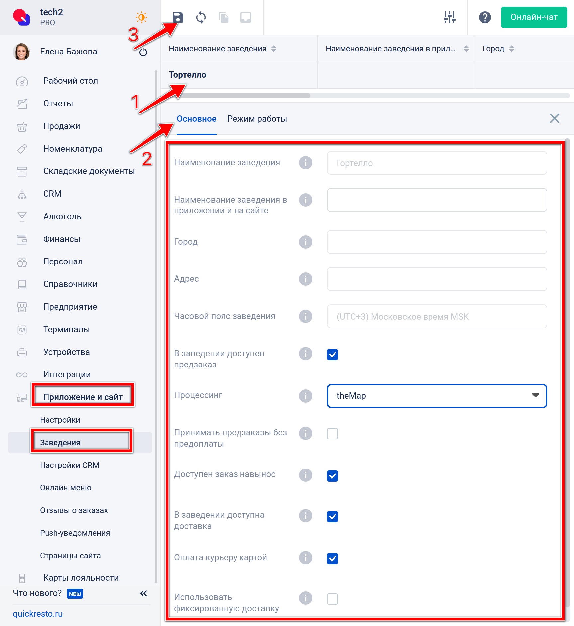The width and height of the screenshot is (574, 626).
Task: Open the Процессинг theMap dropdown
Action: pos(437,396)
